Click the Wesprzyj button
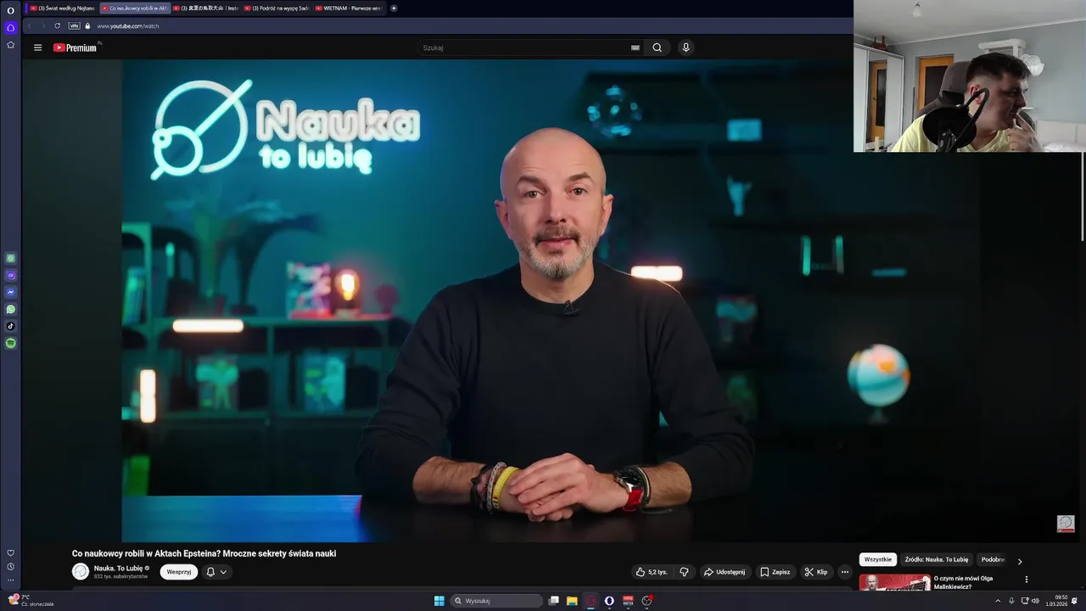 point(179,572)
